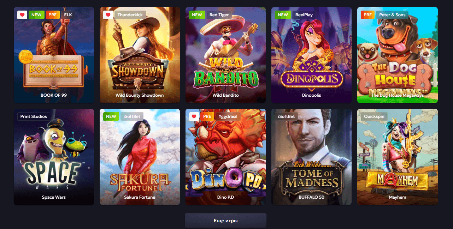Click the Red Tiger provider tag

219,15
